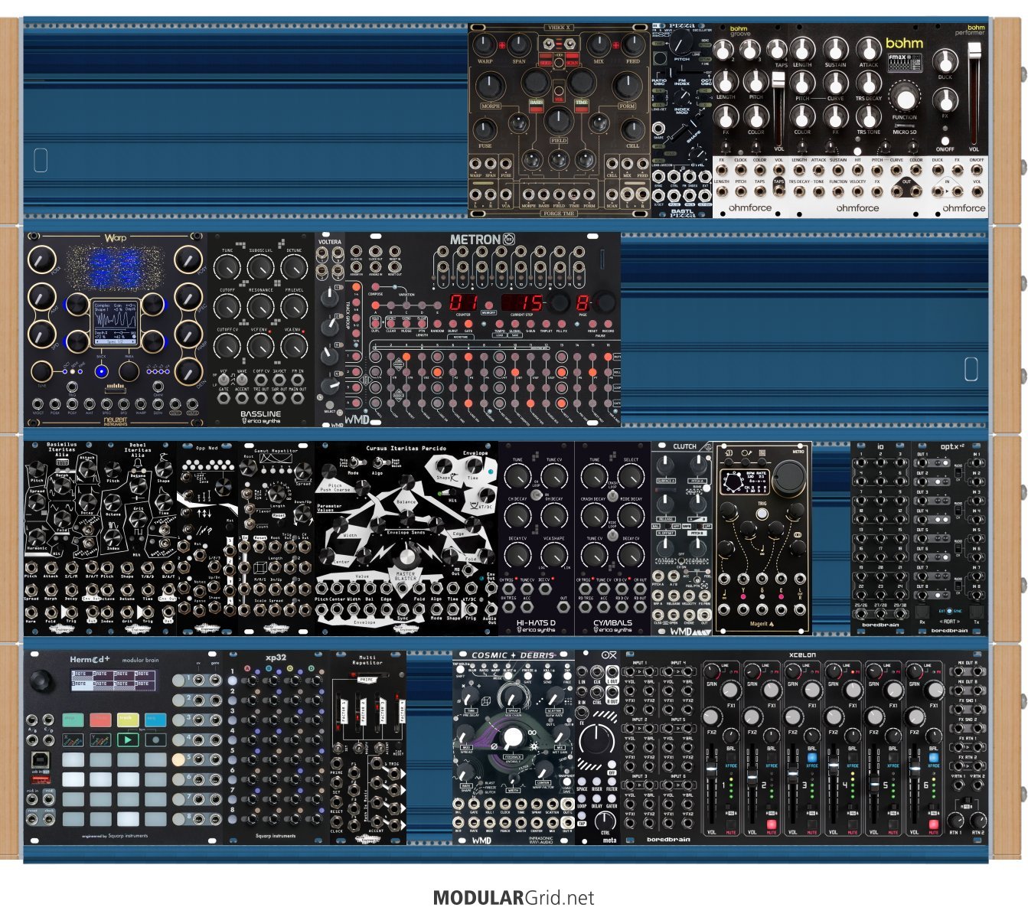Viewport: 1028px width, 914px height.
Task: Click the GATER effect button on meta
Action: [x=612, y=800]
